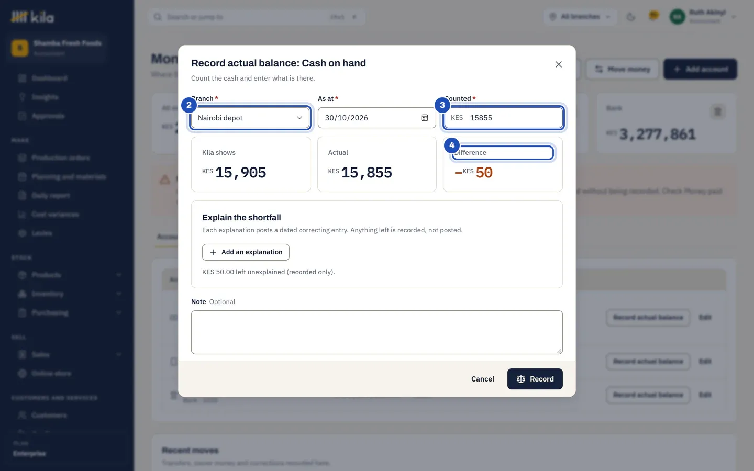Open the calendar picker icon in As at field
Viewport: 754px width, 471px height.
(x=425, y=118)
